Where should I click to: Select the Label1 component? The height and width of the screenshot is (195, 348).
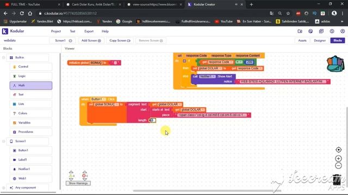[31, 160]
